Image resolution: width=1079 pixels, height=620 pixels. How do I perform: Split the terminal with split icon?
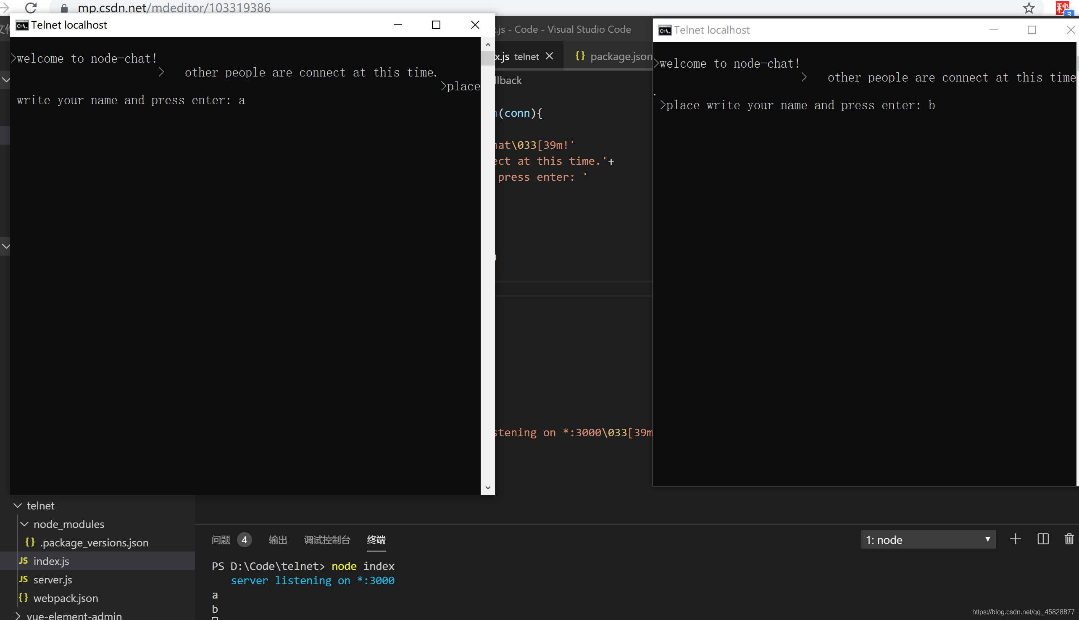[1043, 540]
